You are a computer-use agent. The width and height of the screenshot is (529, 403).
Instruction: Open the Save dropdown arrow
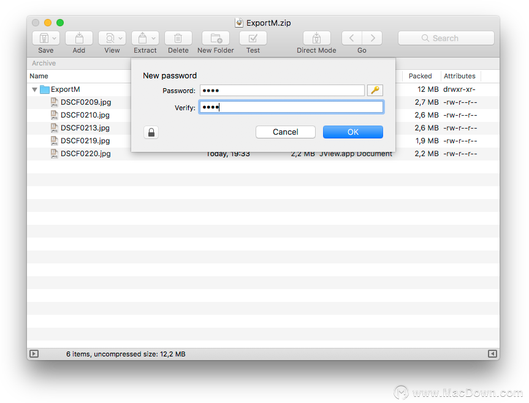[55, 39]
